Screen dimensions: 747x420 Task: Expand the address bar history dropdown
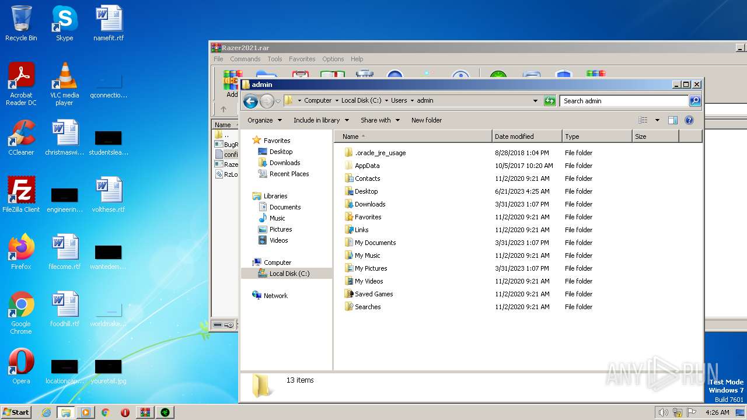pyautogui.click(x=535, y=101)
